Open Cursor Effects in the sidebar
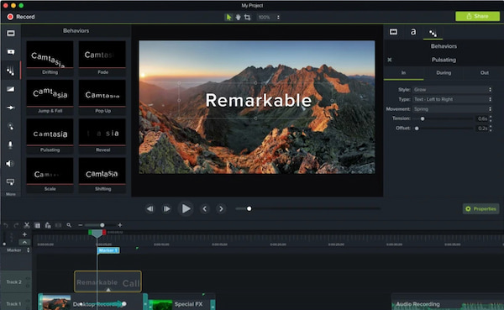Image resolution: width=504 pixels, height=310 pixels. click(x=11, y=126)
